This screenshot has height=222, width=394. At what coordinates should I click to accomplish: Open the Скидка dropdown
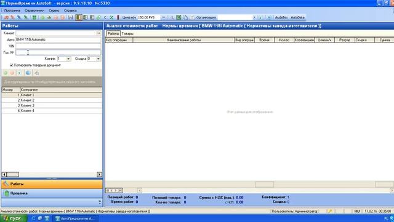pos(98,59)
